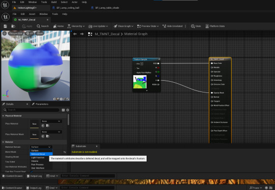Save the material with the disk icon
The image size is (275, 190).
pos(5,26)
